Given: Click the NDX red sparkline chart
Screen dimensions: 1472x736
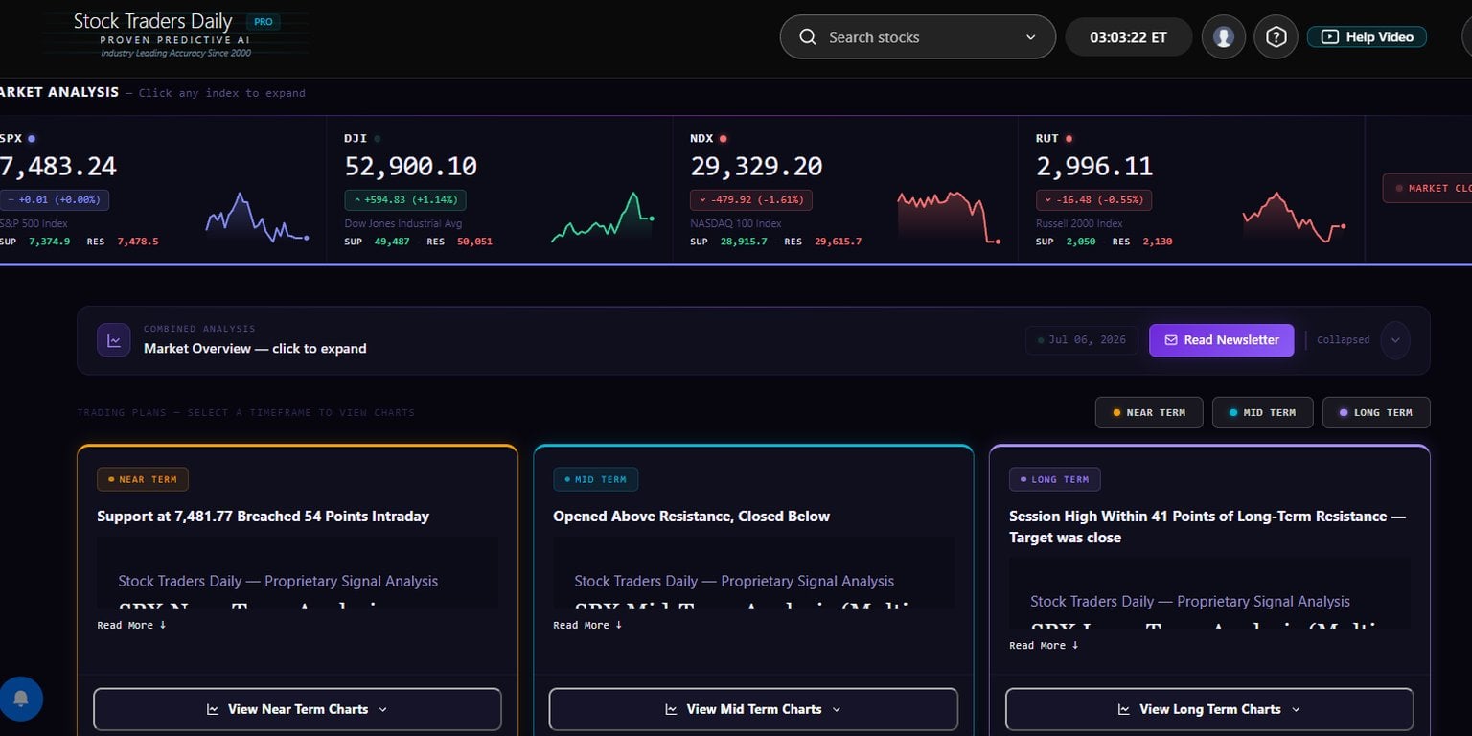Looking at the screenshot, I should click(949, 218).
